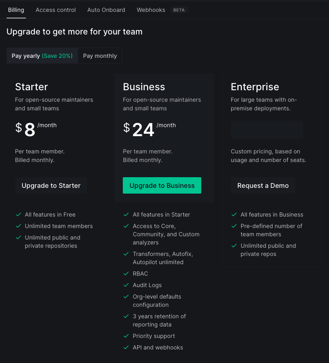Open the Access control tab
329x363 pixels.
click(x=55, y=9)
